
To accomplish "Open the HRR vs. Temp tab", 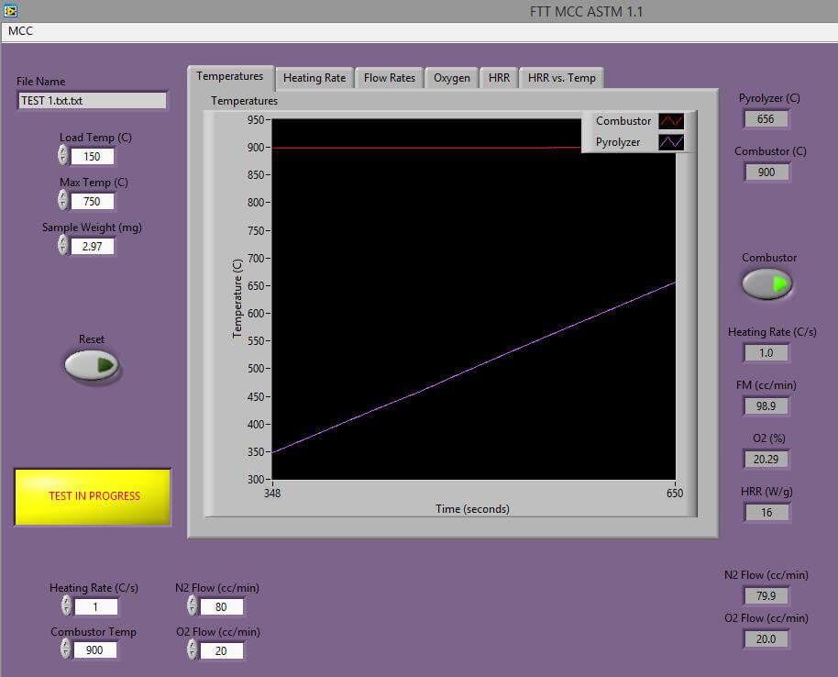I will tap(562, 78).
